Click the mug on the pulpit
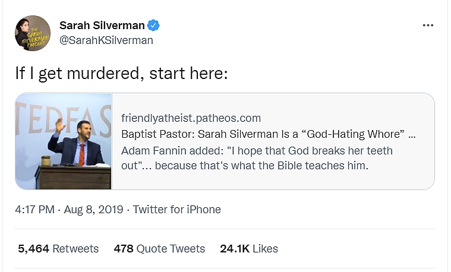The width and height of the screenshot is (451, 272). (x=46, y=160)
